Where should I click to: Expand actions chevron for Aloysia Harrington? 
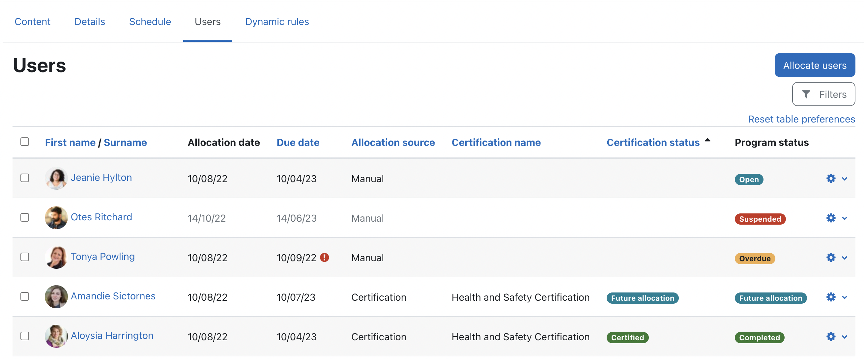point(845,337)
